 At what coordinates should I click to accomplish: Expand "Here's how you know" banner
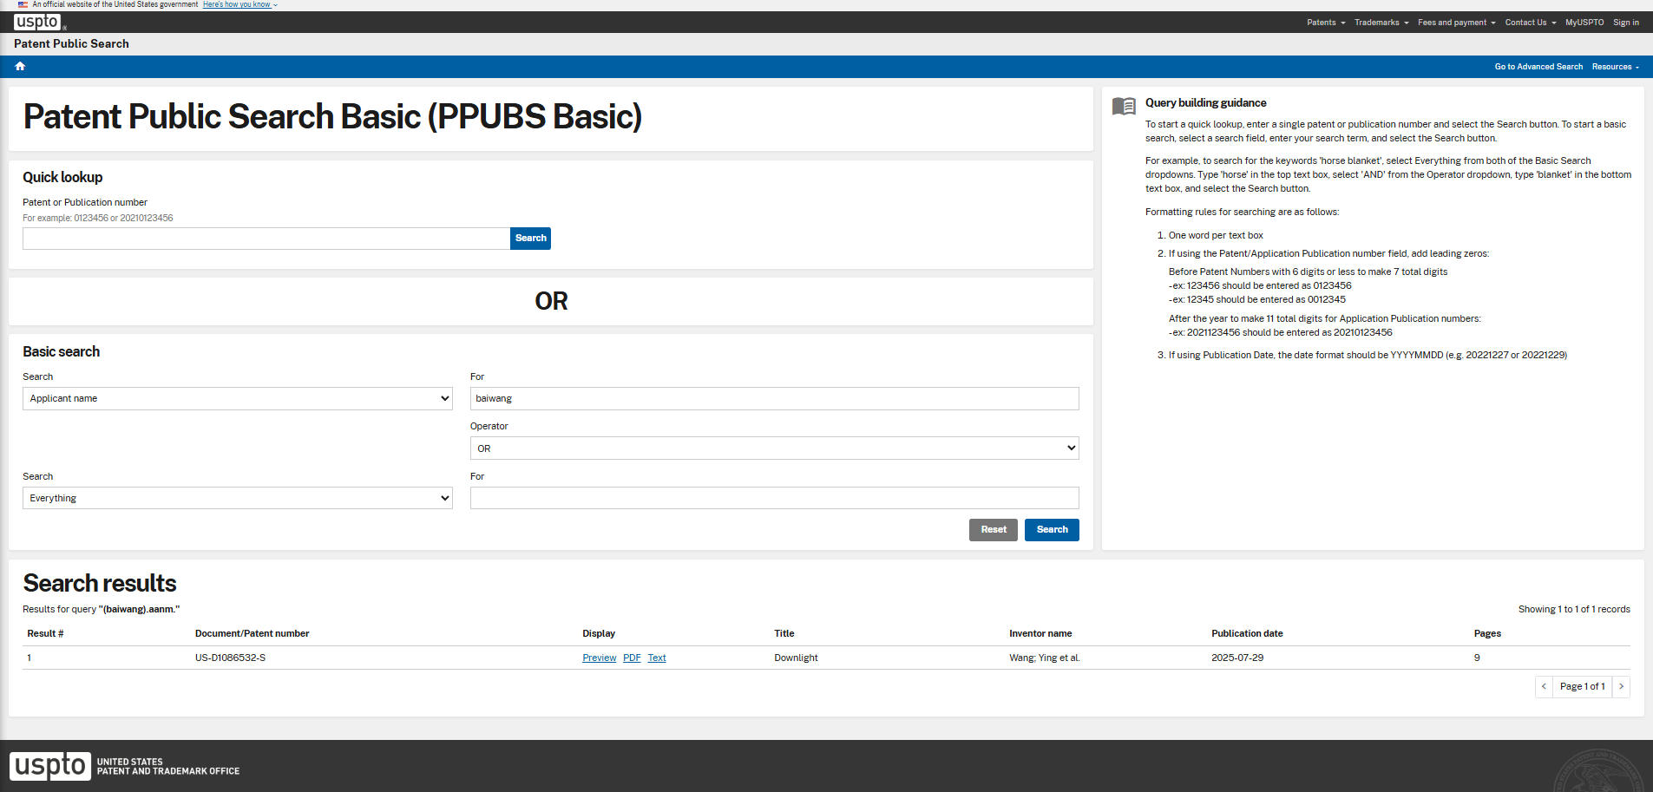239,4
